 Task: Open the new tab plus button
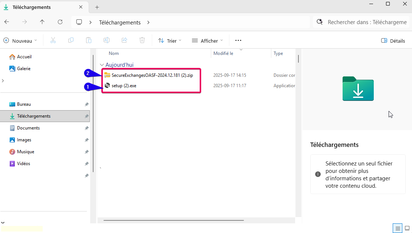tap(97, 7)
